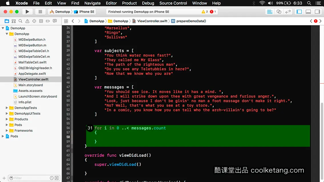Expand the Pods group folder

tap(7, 125)
